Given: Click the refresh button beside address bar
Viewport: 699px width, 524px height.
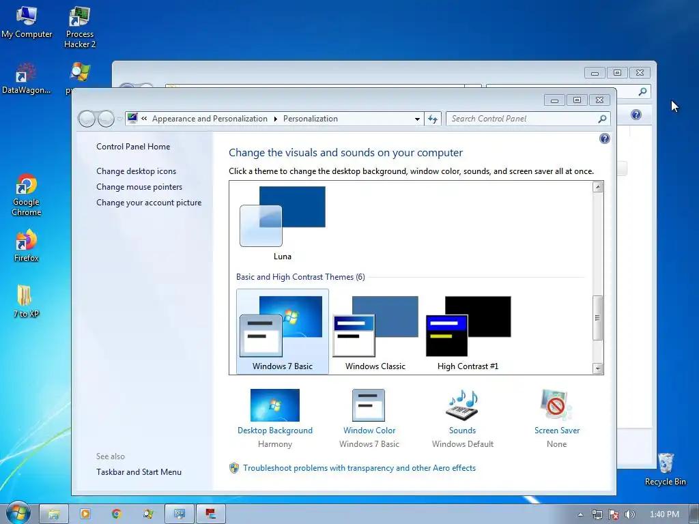Looking at the screenshot, I should click(432, 119).
